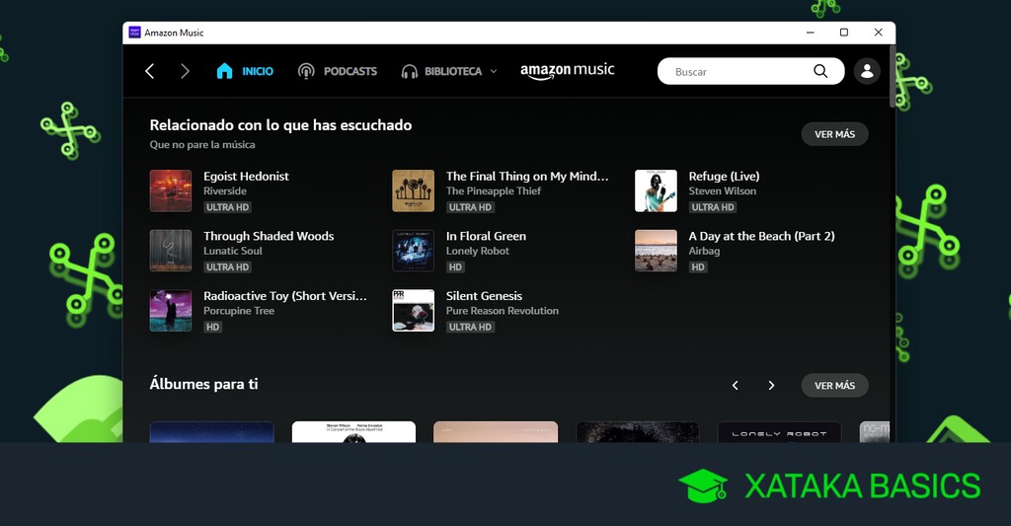
Task: Click the headphones library icon
Action: (x=410, y=72)
